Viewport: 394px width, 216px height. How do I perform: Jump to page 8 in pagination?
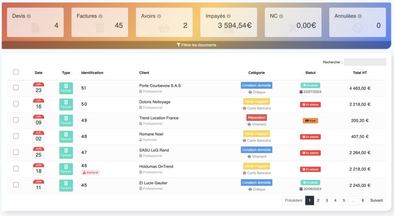coord(362,200)
